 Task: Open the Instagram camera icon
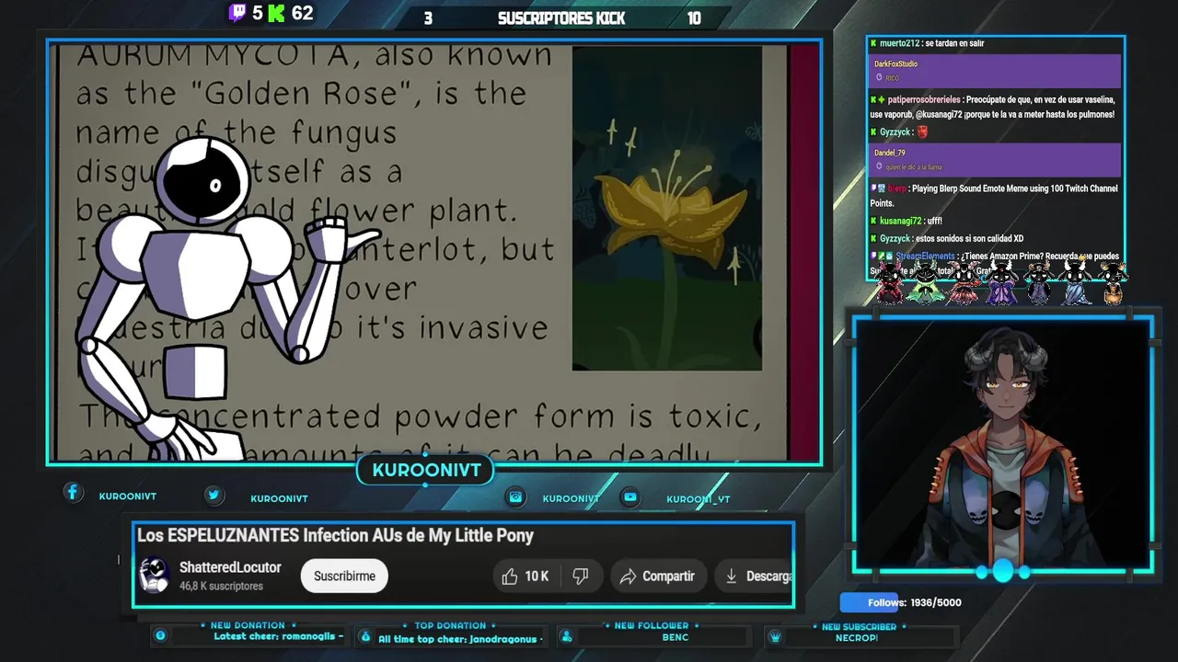[x=515, y=496]
